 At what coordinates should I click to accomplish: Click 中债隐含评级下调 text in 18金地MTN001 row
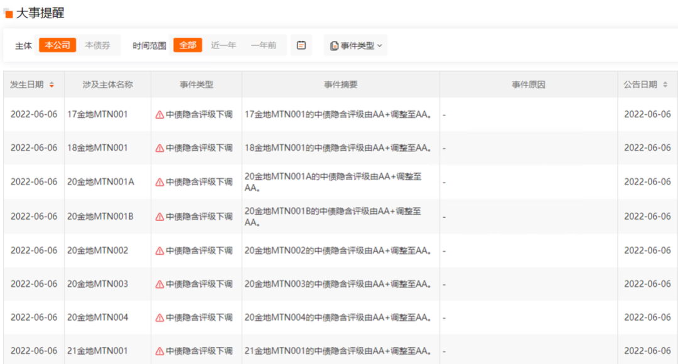tap(199, 148)
